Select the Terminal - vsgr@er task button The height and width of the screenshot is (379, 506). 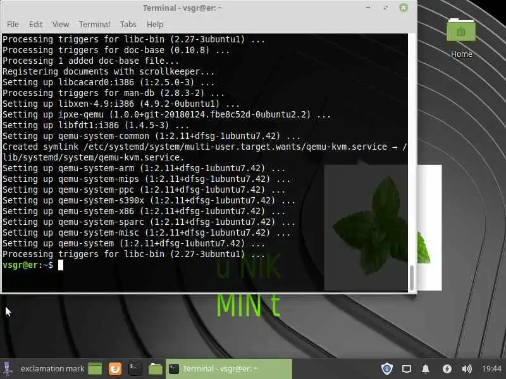(229, 369)
